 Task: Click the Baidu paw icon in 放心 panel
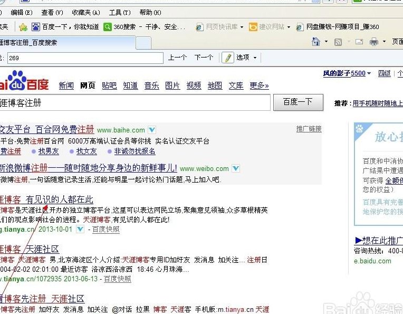point(359,129)
